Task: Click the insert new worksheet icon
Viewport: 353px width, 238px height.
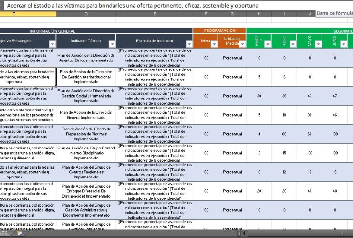Action: click(20, 233)
